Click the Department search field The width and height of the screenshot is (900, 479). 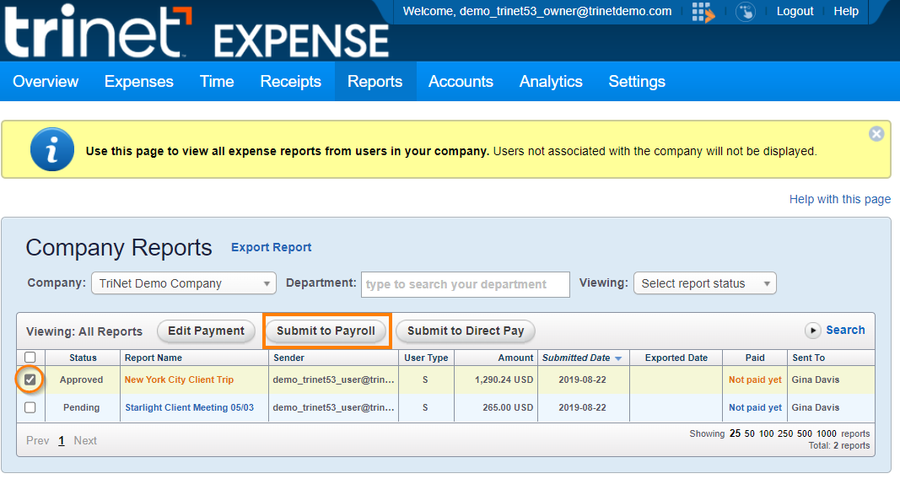click(x=466, y=284)
